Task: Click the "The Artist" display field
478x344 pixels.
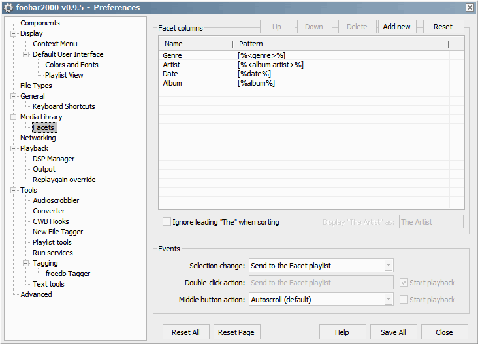Action: (x=431, y=222)
